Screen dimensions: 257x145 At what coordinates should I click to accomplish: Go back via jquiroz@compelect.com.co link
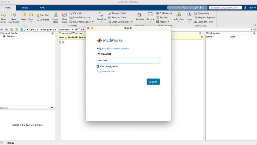tap(113, 48)
